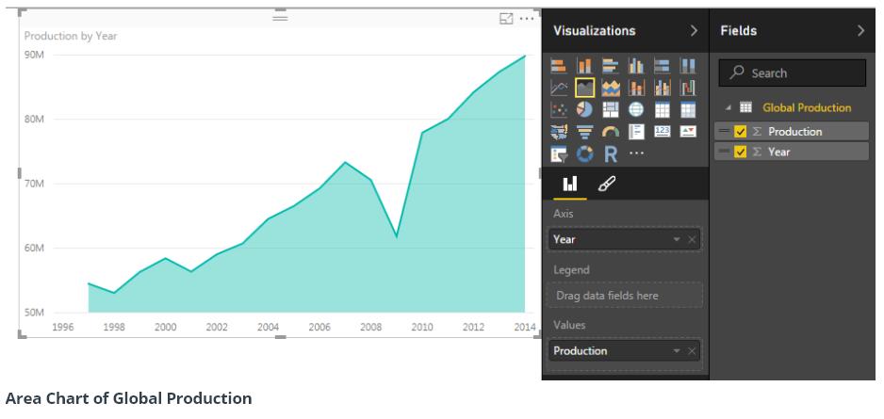Click Legend 'Drag data fields here' area
Image resolution: width=884 pixels, height=419 pixels.
click(625, 295)
